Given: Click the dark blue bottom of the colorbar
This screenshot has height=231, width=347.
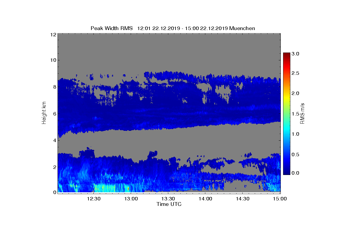Looking at the screenshot, I should 287,173.
